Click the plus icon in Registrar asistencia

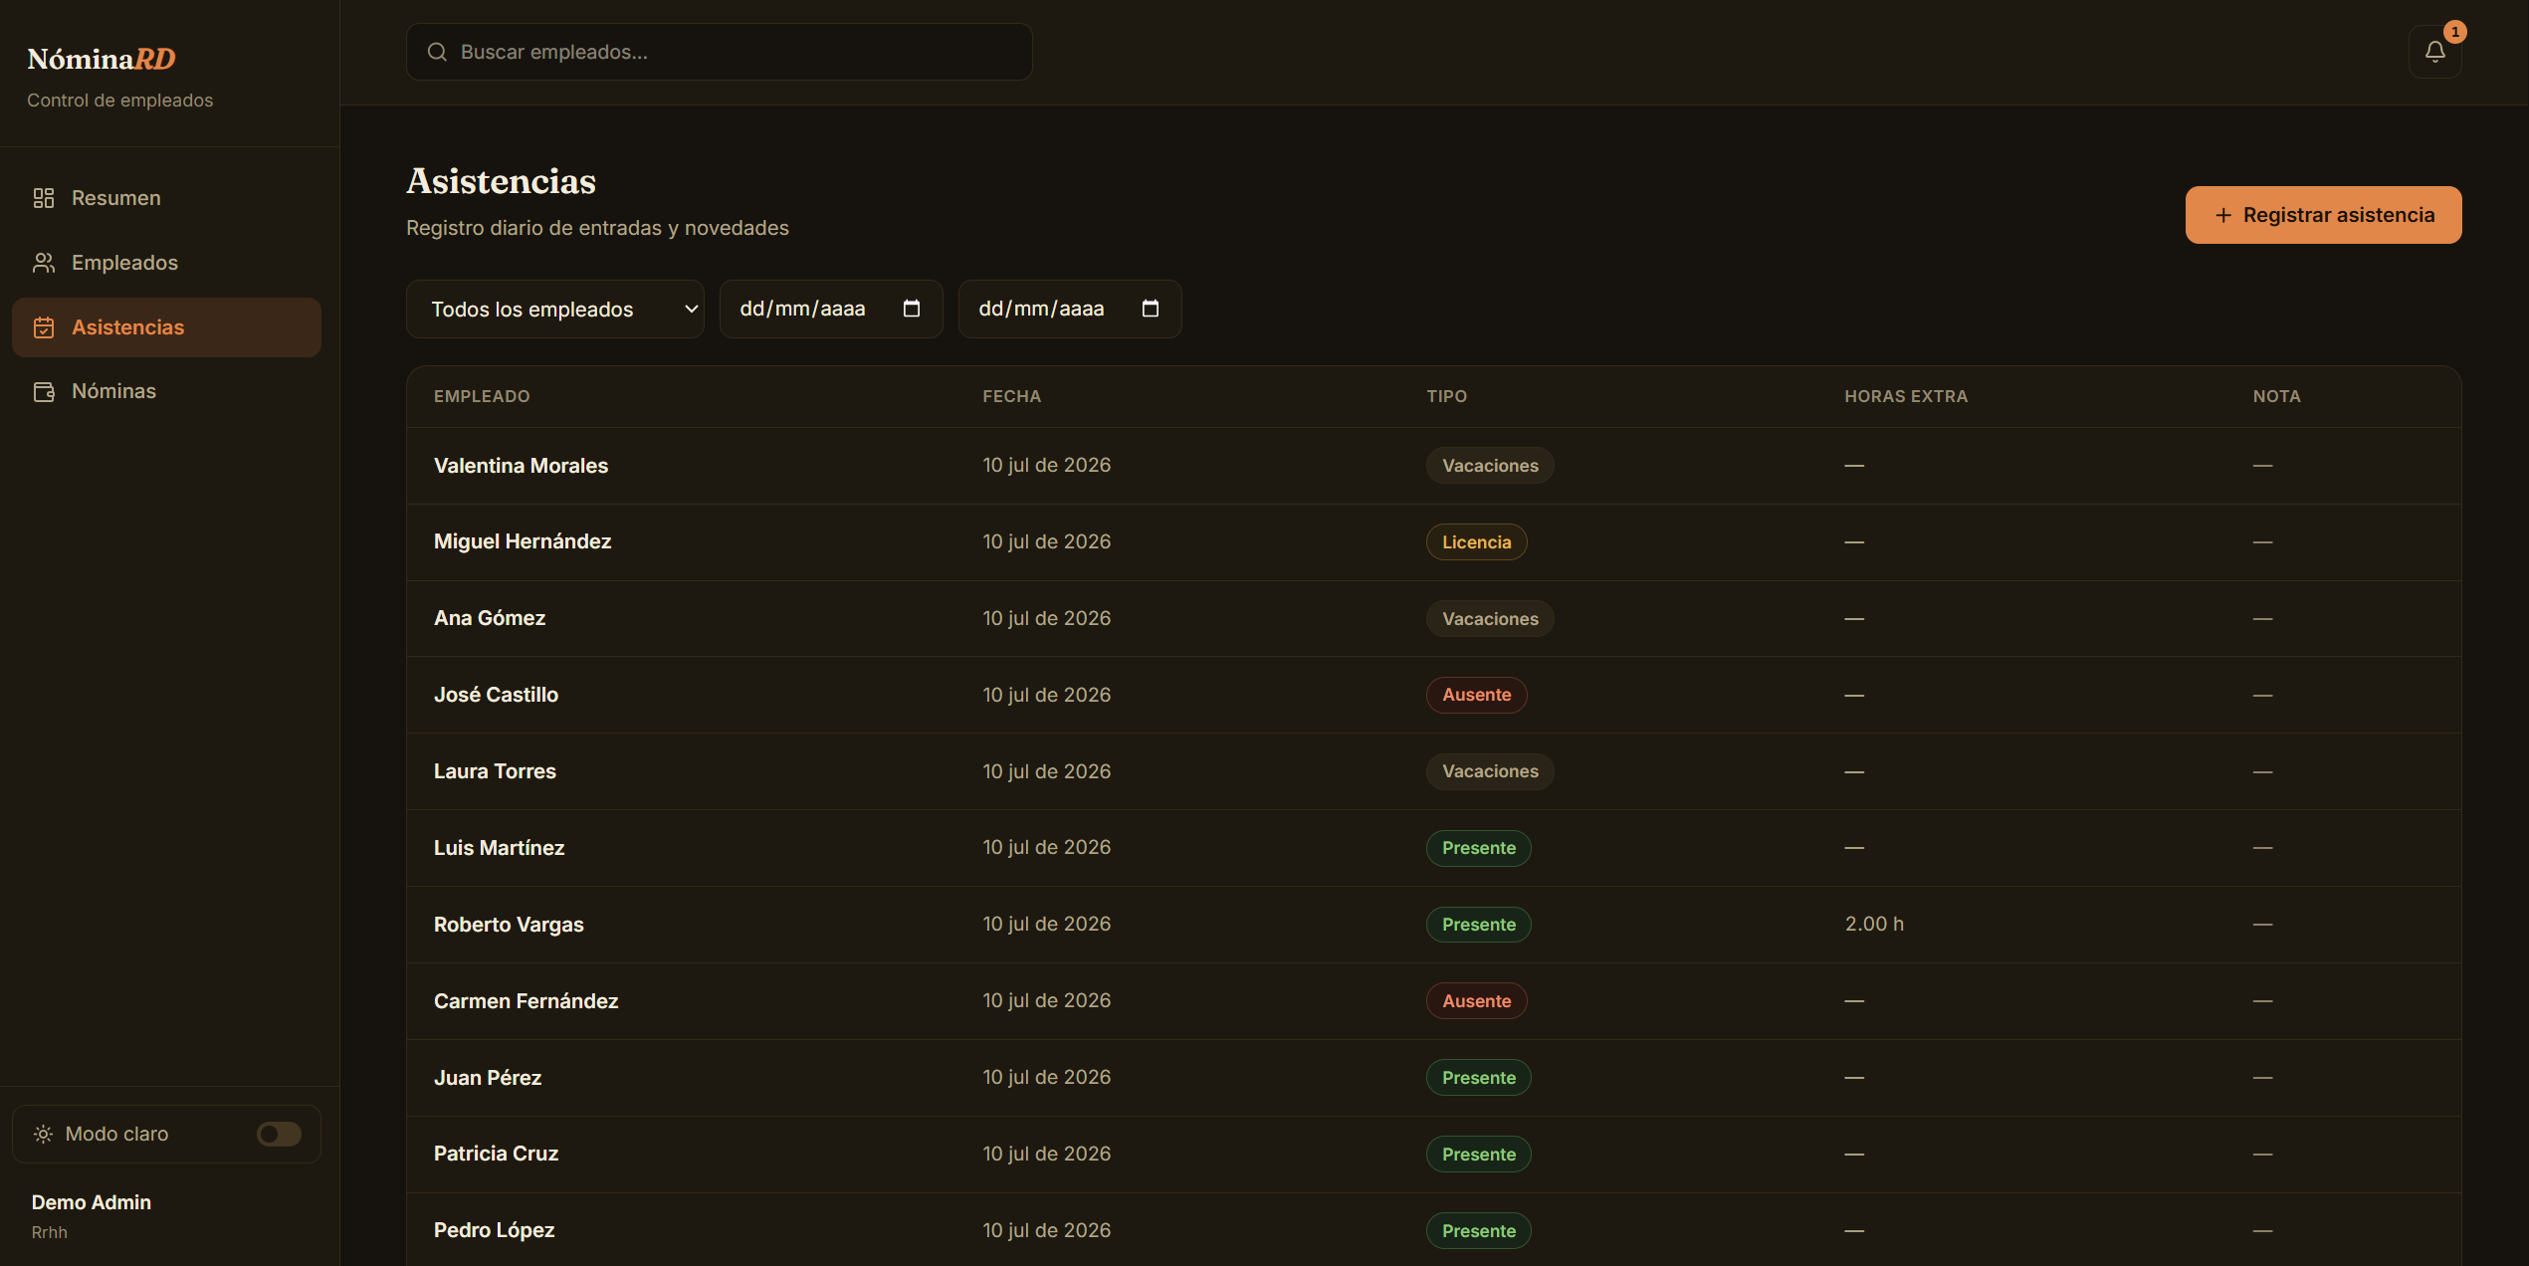pos(2222,215)
